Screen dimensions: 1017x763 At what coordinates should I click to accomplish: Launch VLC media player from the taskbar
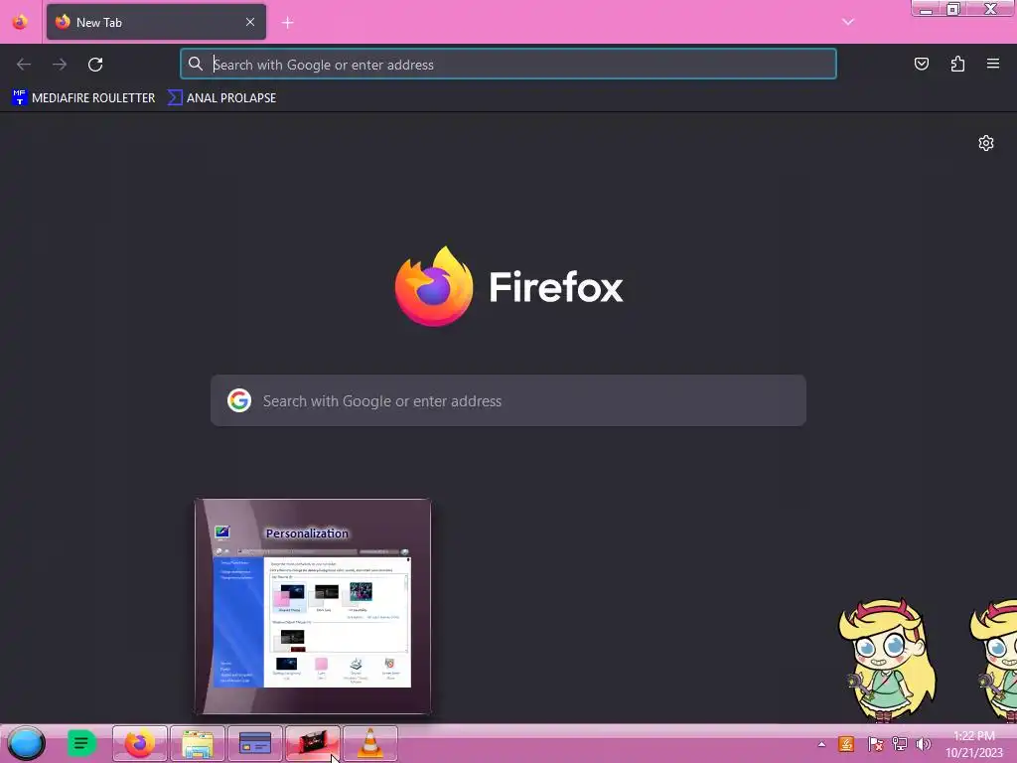pyautogui.click(x=369, y=743)
